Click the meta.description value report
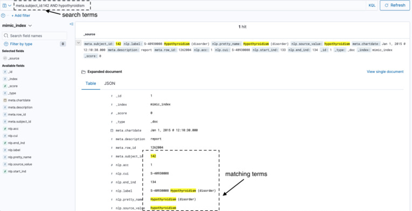Screen dimensions: 412x211 pyautogui.click(x=156, y=139)
